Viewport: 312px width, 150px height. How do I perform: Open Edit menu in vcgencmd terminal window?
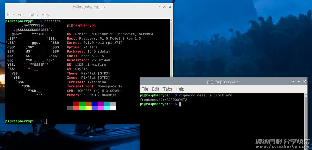point(156,89)
